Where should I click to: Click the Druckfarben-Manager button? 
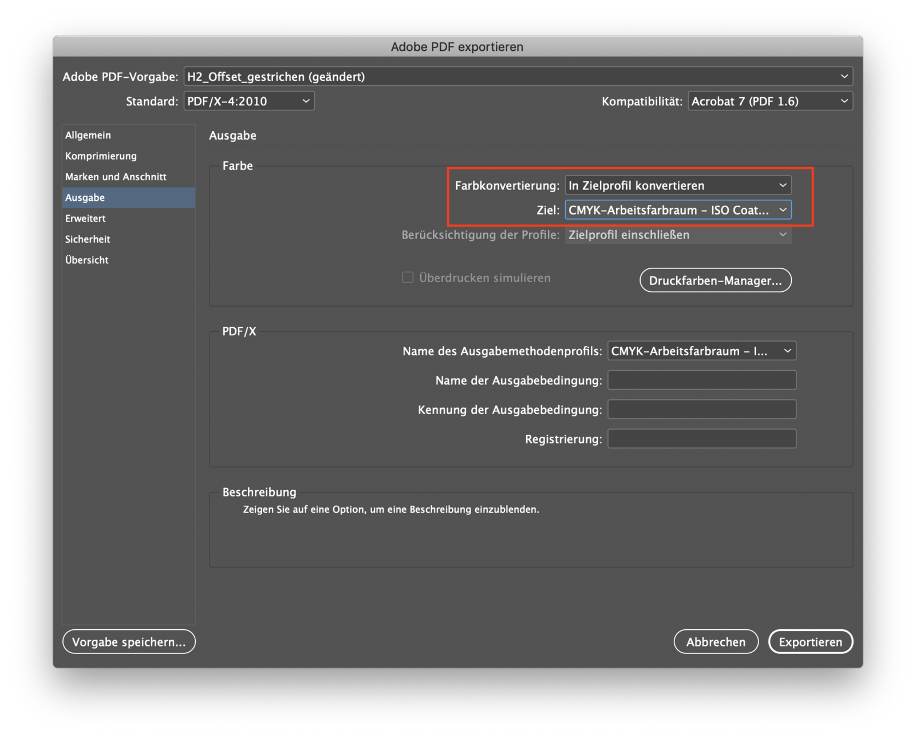tap(715, 280)
